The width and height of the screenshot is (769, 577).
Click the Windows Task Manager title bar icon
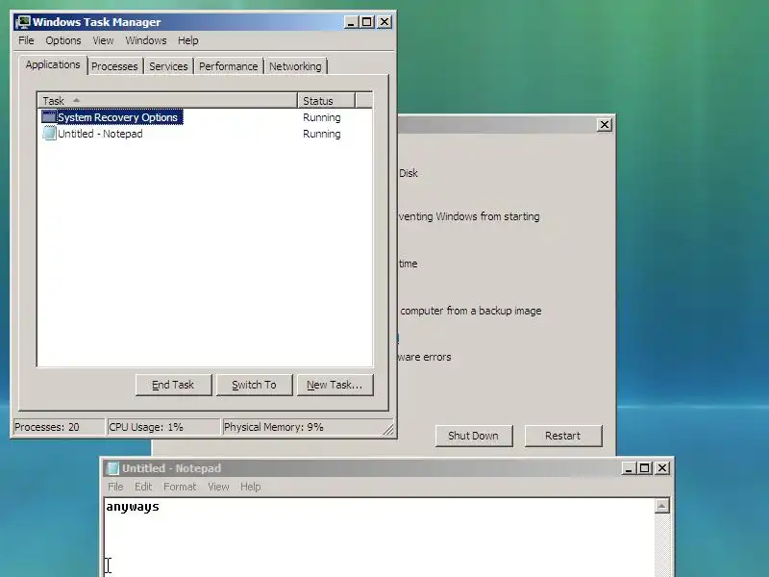click(22, 22)
